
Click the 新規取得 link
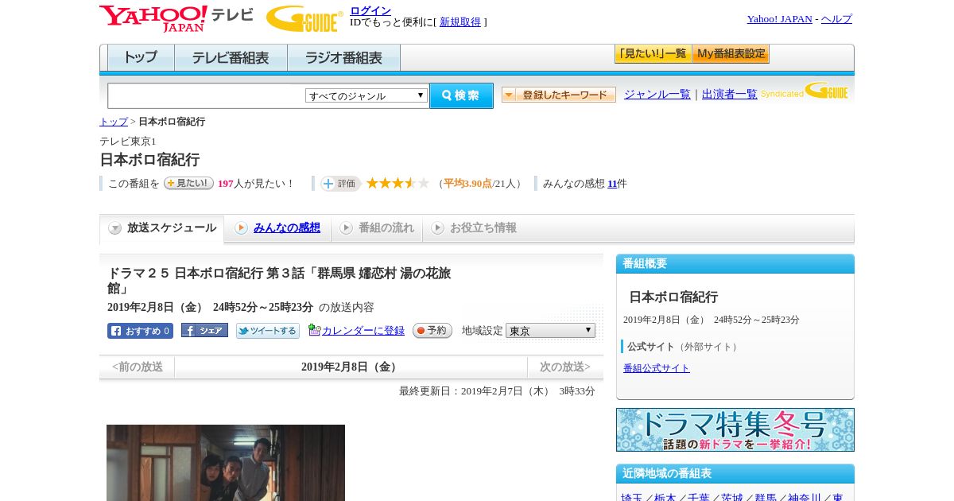coord(460,22)
